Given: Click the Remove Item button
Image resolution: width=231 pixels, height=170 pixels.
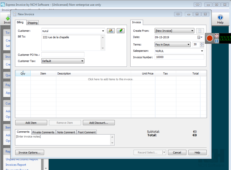Looking at the screenshot, I should pyautogui.click(x=65, y=123).
